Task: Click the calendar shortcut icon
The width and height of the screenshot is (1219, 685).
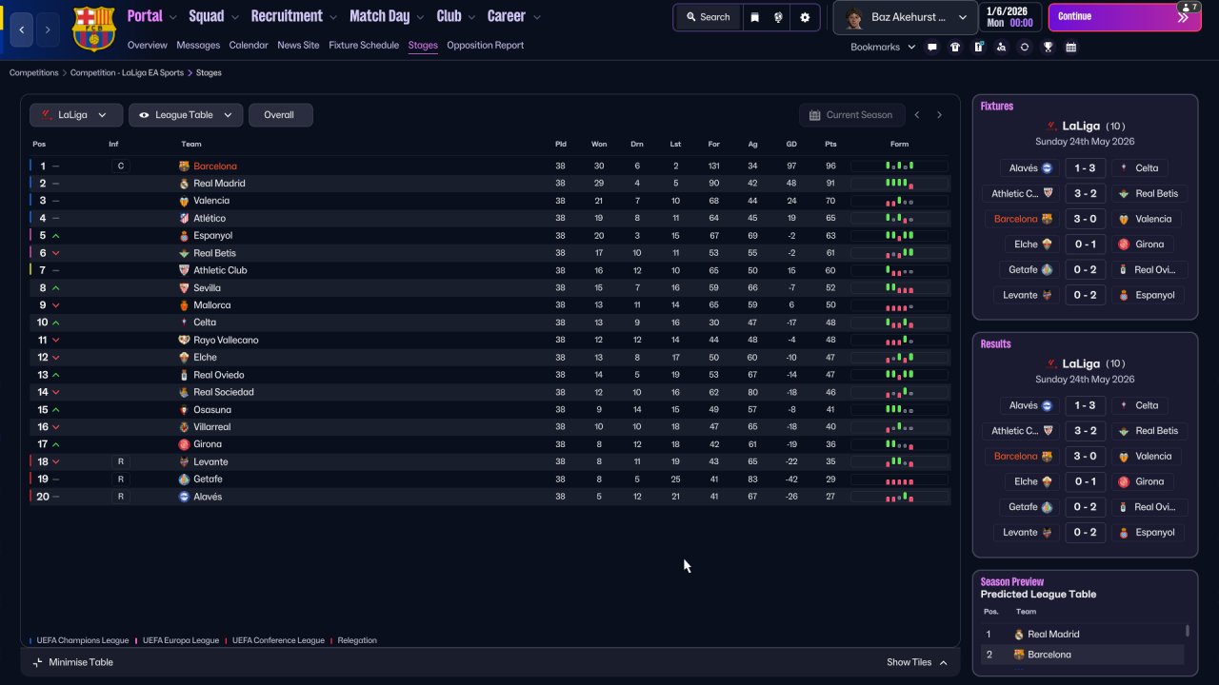Action: (1071, 47)
